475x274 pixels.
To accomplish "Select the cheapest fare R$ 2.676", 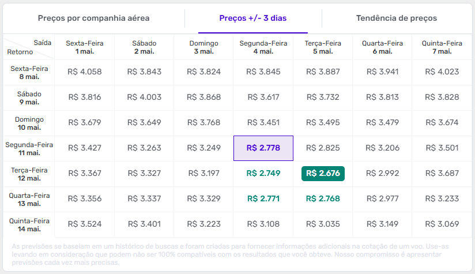I will (x=323, y=173).
